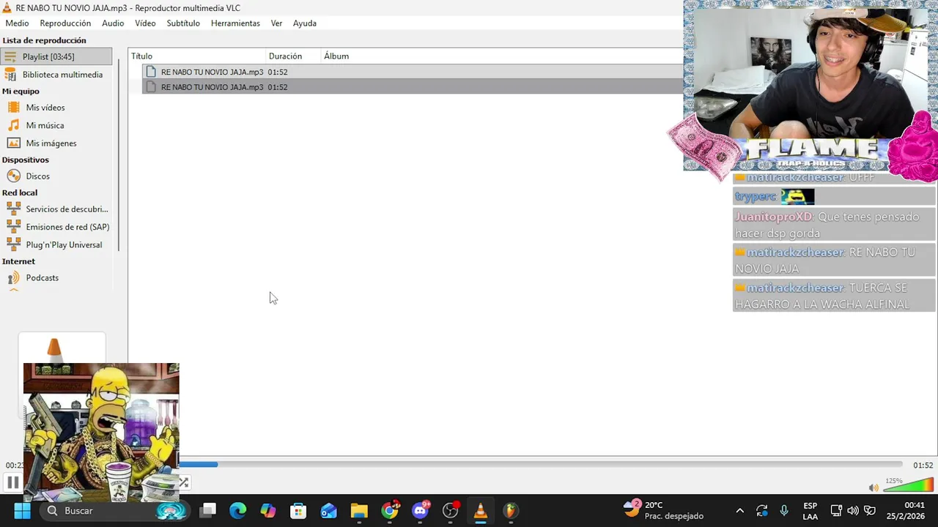Click the Red local section header
Image resolution: width=938 pixels, height=527 pixels.
tap(20, 193)
